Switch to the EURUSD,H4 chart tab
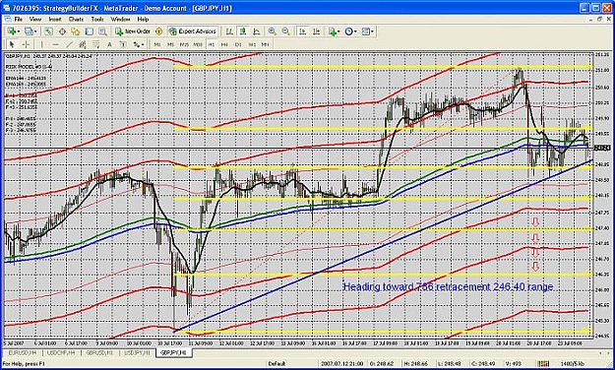Viewport: 615px width, 370px height. (x=23, y=352)
